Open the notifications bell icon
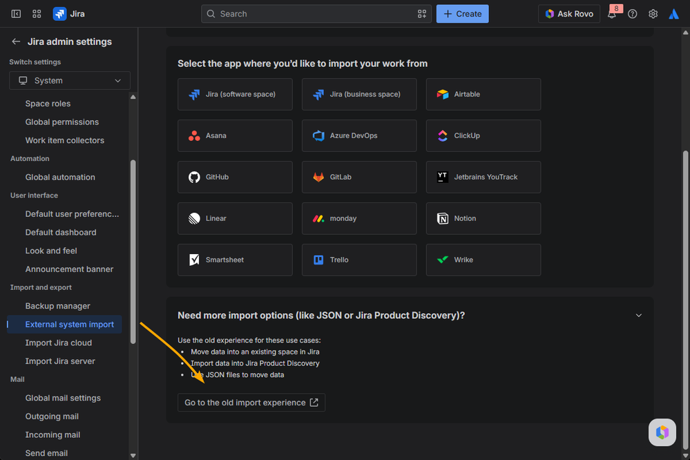The width and height of the screenshot is (690, 460). pyautogui.click(x=612, y=14)
